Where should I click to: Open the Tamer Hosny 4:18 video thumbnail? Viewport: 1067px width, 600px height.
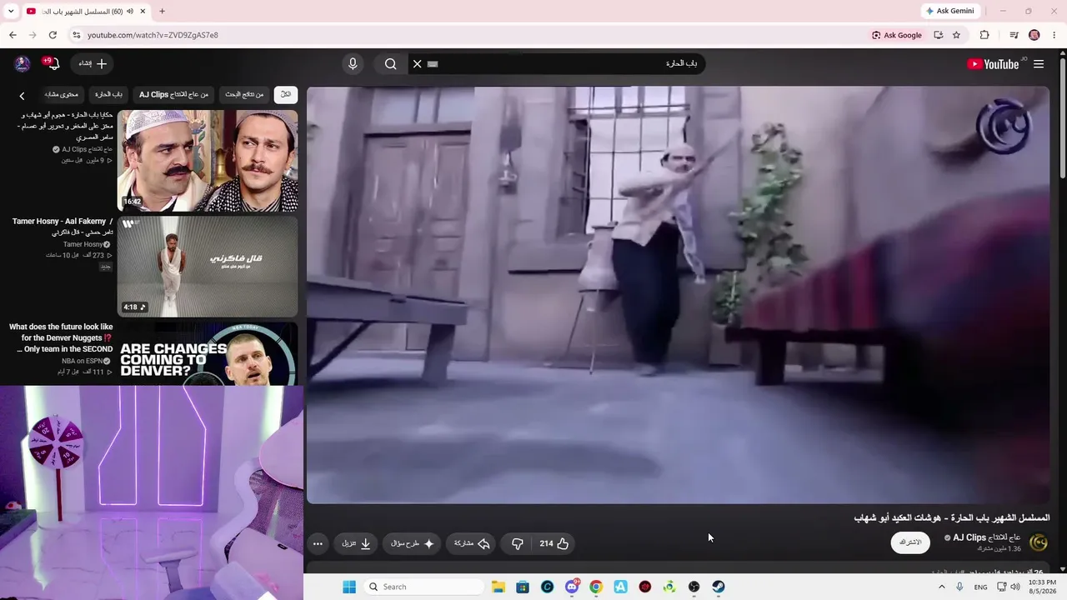tap(208, 267)
